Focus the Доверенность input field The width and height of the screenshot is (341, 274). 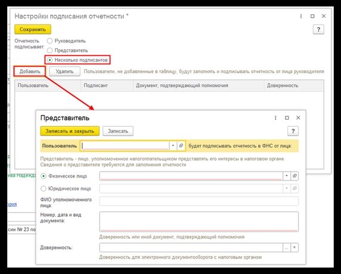coord(191,247)
